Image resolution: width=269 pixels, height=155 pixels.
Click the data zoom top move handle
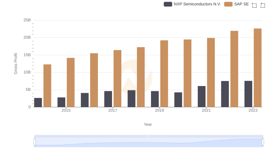coord(149,136)
